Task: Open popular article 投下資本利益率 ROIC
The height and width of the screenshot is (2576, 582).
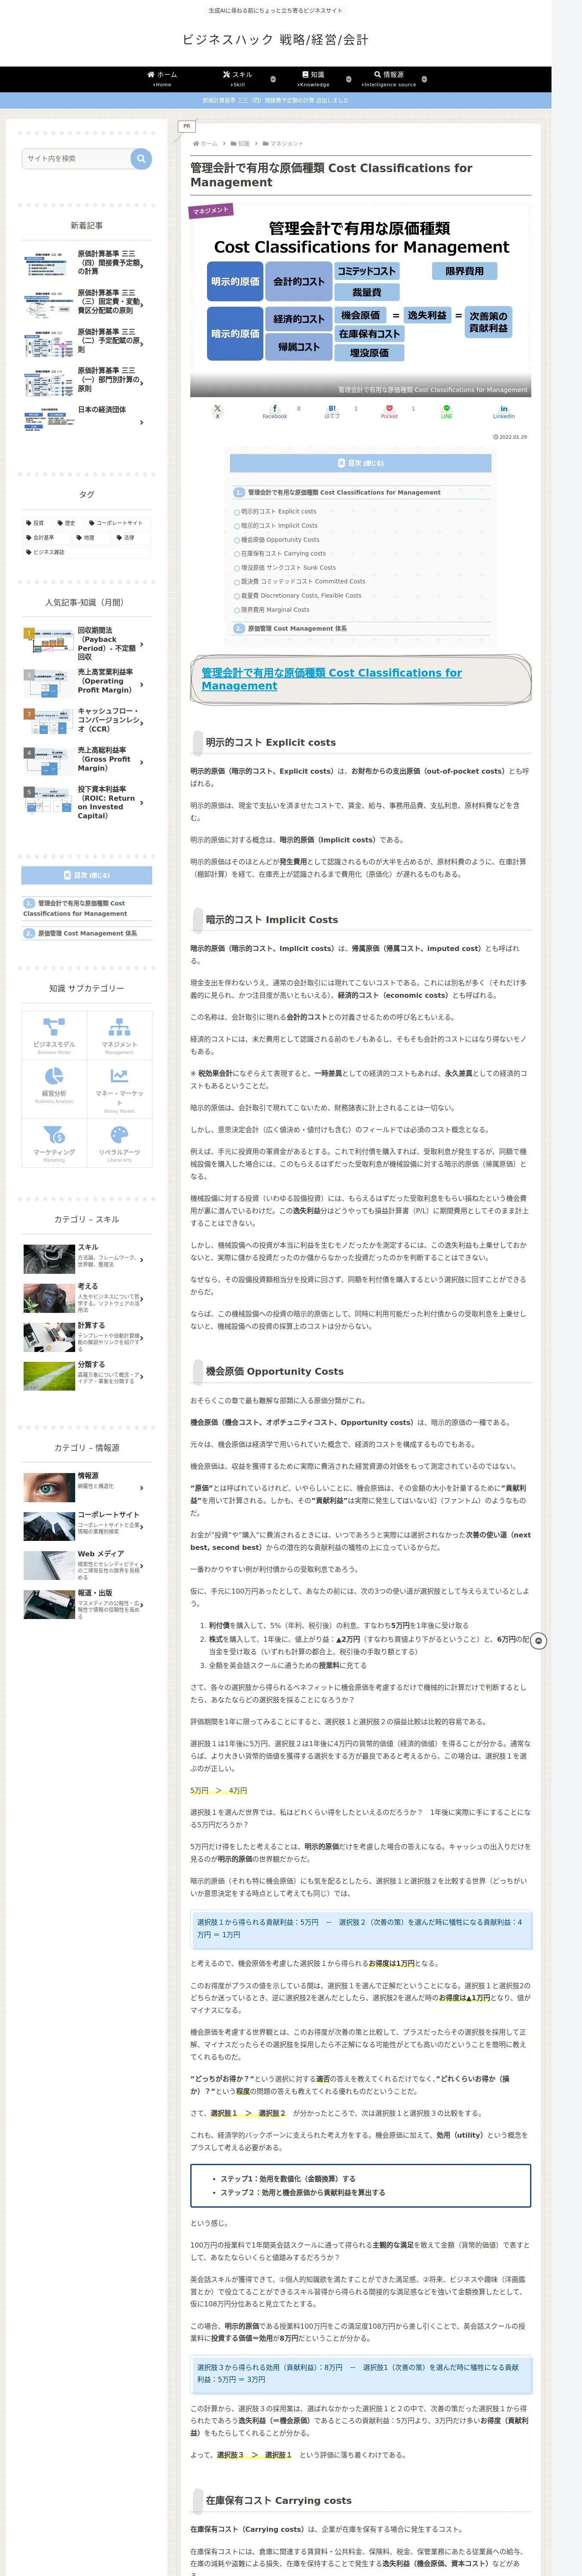Action: click(87, 802)
